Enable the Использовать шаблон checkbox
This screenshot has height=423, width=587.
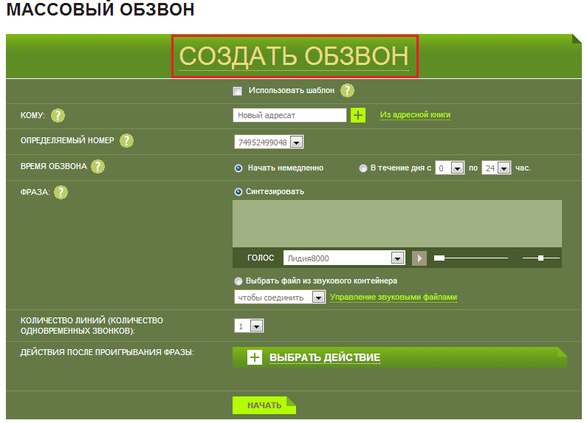point(238,92)
